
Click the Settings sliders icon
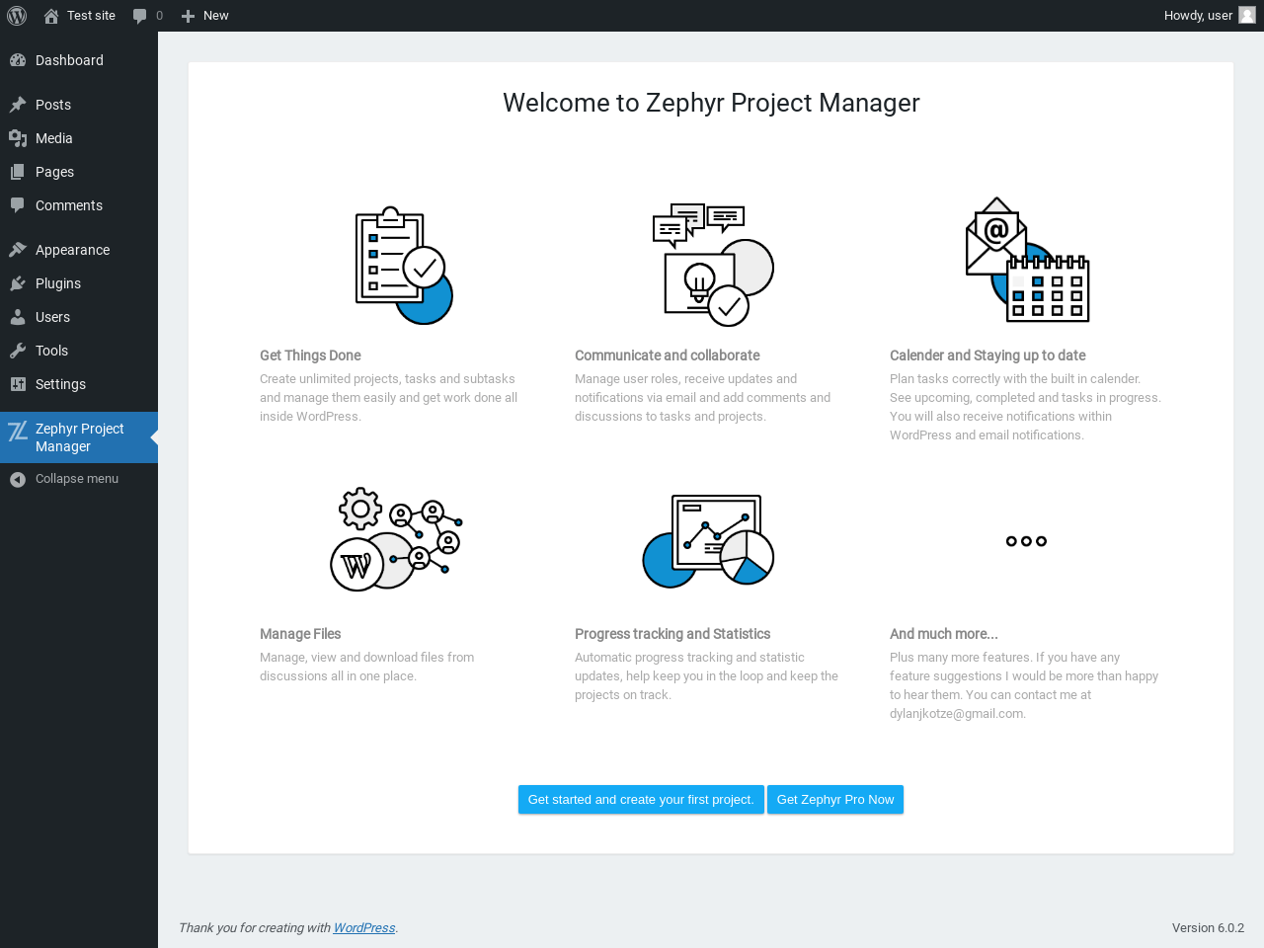[x=18, y=384]
